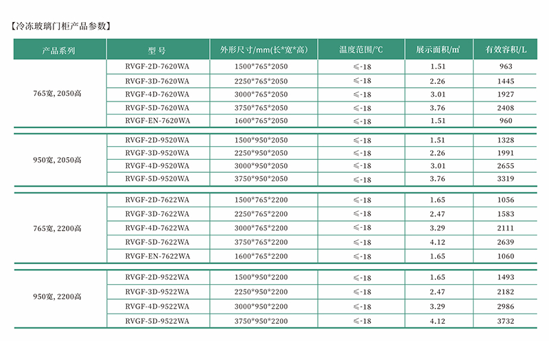The image size is (549, 341).
Task: Select model cell RVGF-5D-9522WA
Action: point(157,320)
